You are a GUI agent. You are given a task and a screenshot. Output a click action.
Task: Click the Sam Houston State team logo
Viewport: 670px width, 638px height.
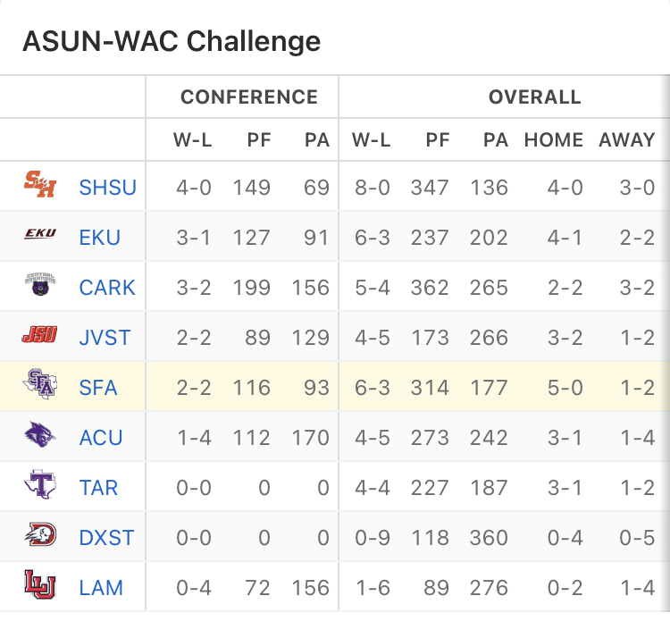pos(39,186)
